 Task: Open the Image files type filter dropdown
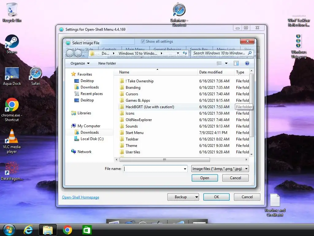click(220, 169)
